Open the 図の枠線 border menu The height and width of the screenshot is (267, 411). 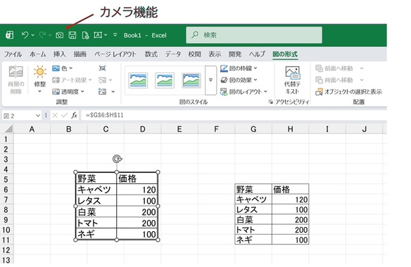click(239, 68)
